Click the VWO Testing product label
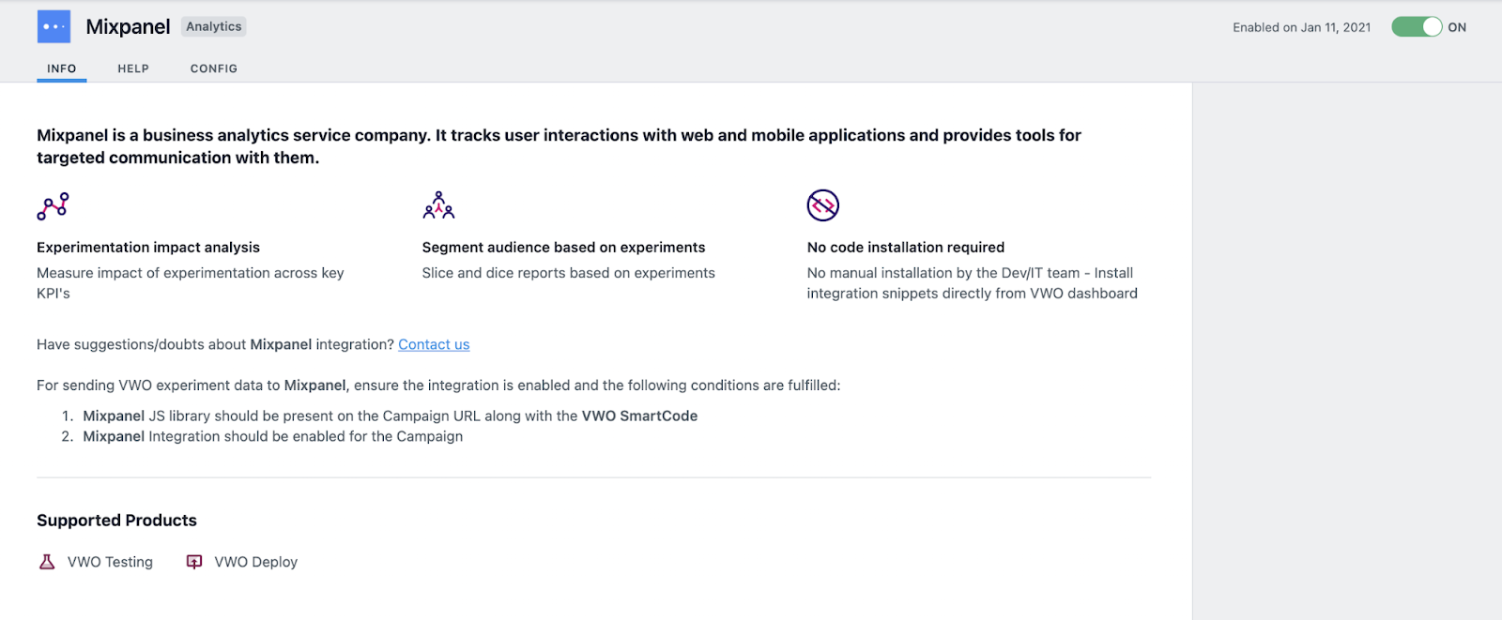Screen dimensions: 1502x620 (x=110, y=562)
